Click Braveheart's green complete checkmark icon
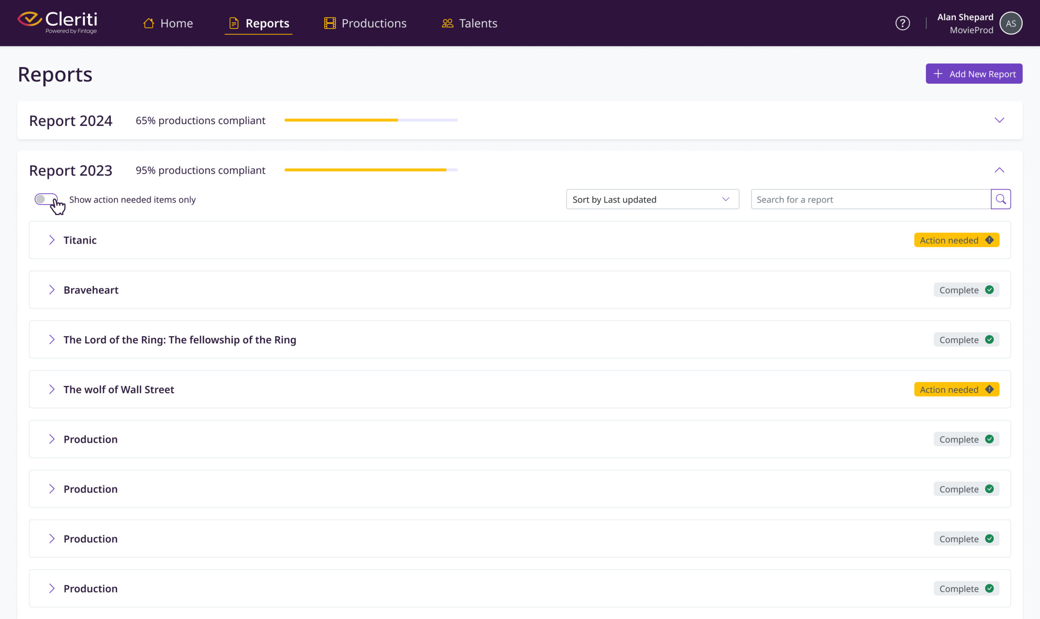The height and width of the screenshot is (619, 1040). 989,290
